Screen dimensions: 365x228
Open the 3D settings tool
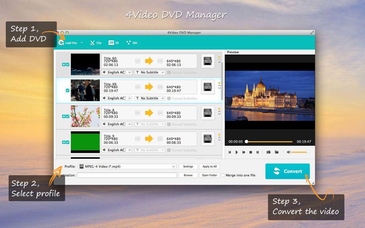point(114,43)
